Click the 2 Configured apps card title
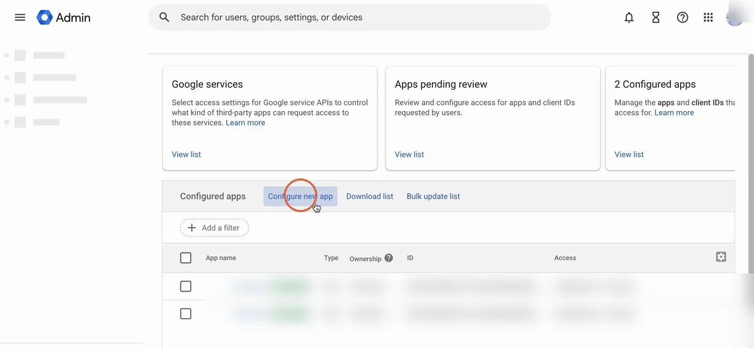 pyautogui.click(x=655, y=84)
